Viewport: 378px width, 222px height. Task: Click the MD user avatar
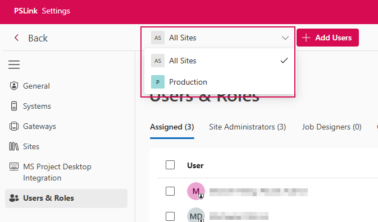[196, 215]
